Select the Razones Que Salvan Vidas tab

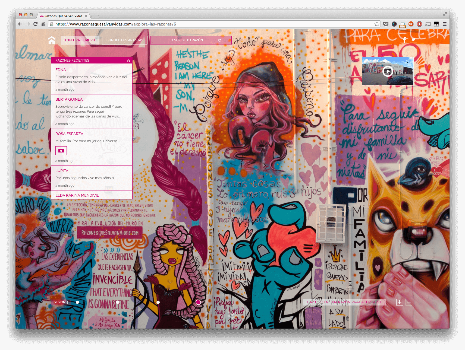click(x=63, y=16)
